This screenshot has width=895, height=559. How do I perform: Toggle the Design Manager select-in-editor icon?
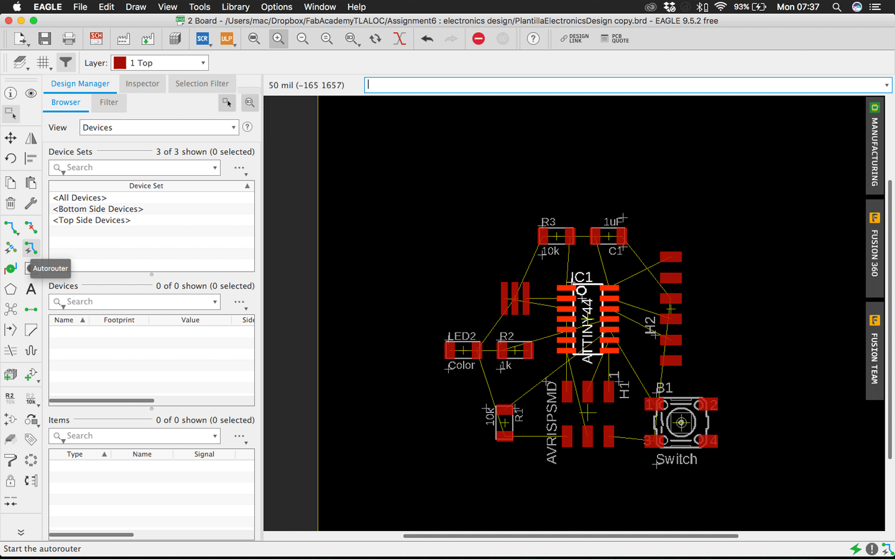(x=227, y=103)
